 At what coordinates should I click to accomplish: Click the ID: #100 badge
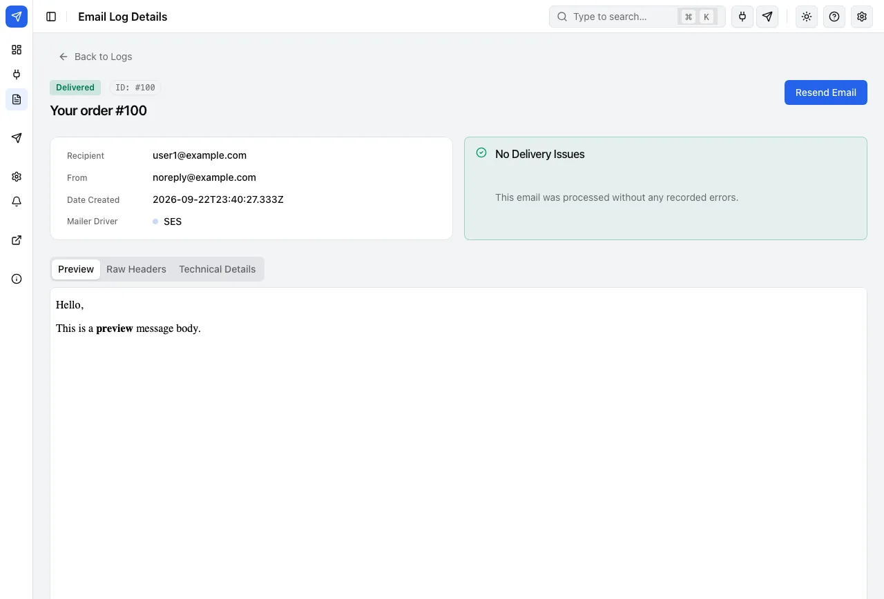(x=135, y=88)
